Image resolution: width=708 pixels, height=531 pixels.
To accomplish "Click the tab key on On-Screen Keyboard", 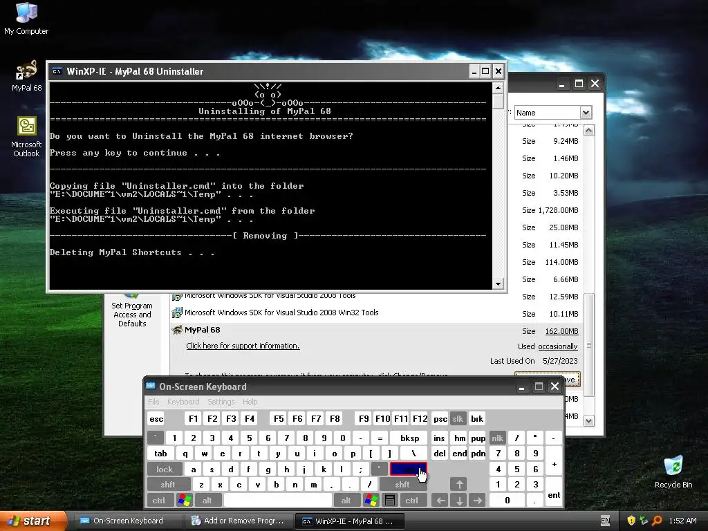I will [x=160, y=454].
